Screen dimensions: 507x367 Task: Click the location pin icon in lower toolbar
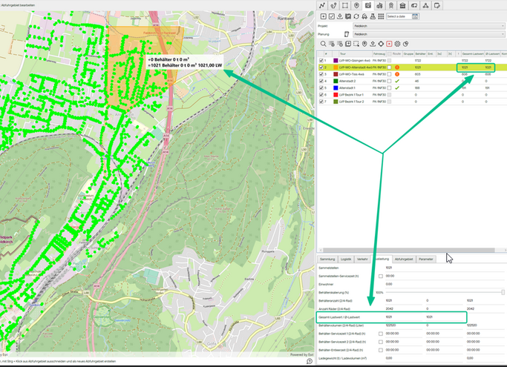tap(364, 44)
